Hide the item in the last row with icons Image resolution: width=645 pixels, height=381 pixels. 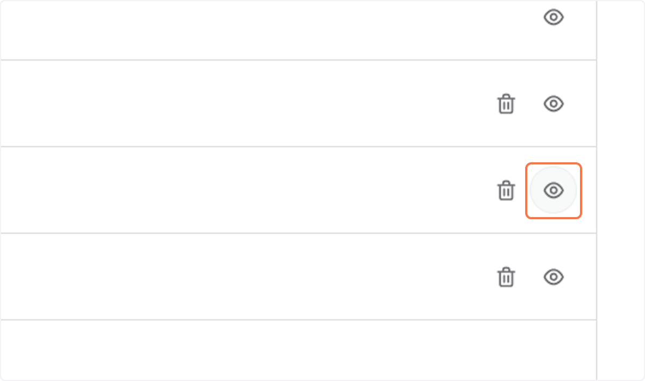pyautogui.click(x=553, y=277)
